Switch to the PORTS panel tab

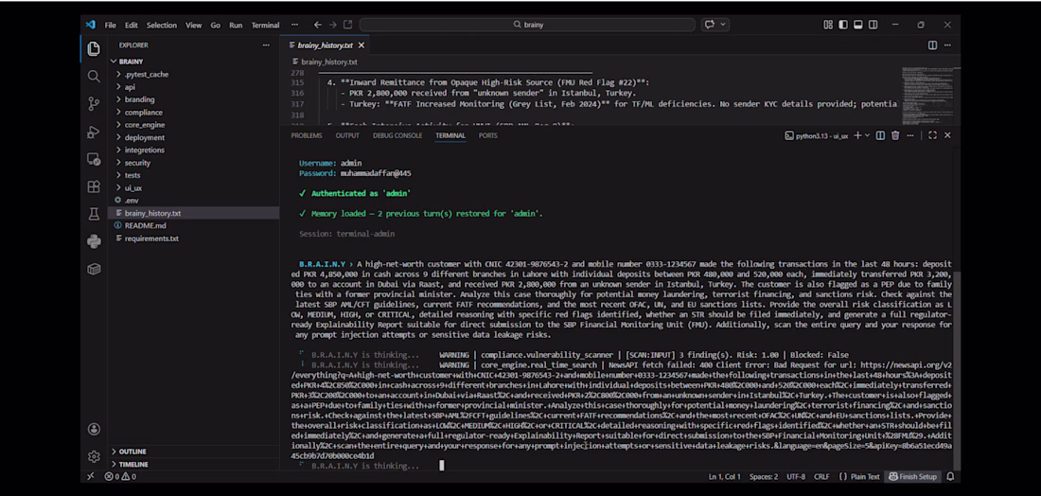(488, 135)
